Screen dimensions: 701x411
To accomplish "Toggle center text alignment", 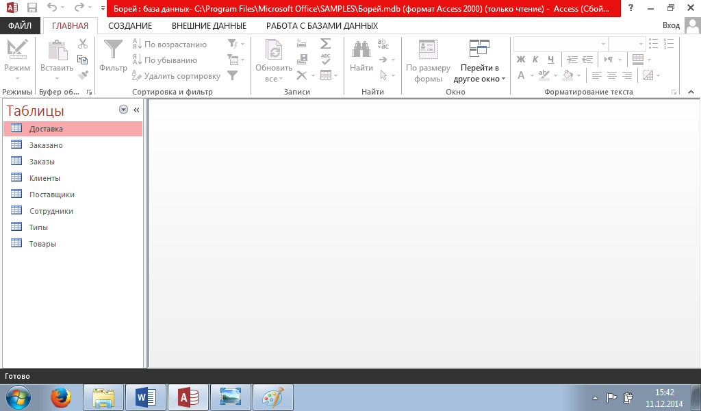I will 612,75.
